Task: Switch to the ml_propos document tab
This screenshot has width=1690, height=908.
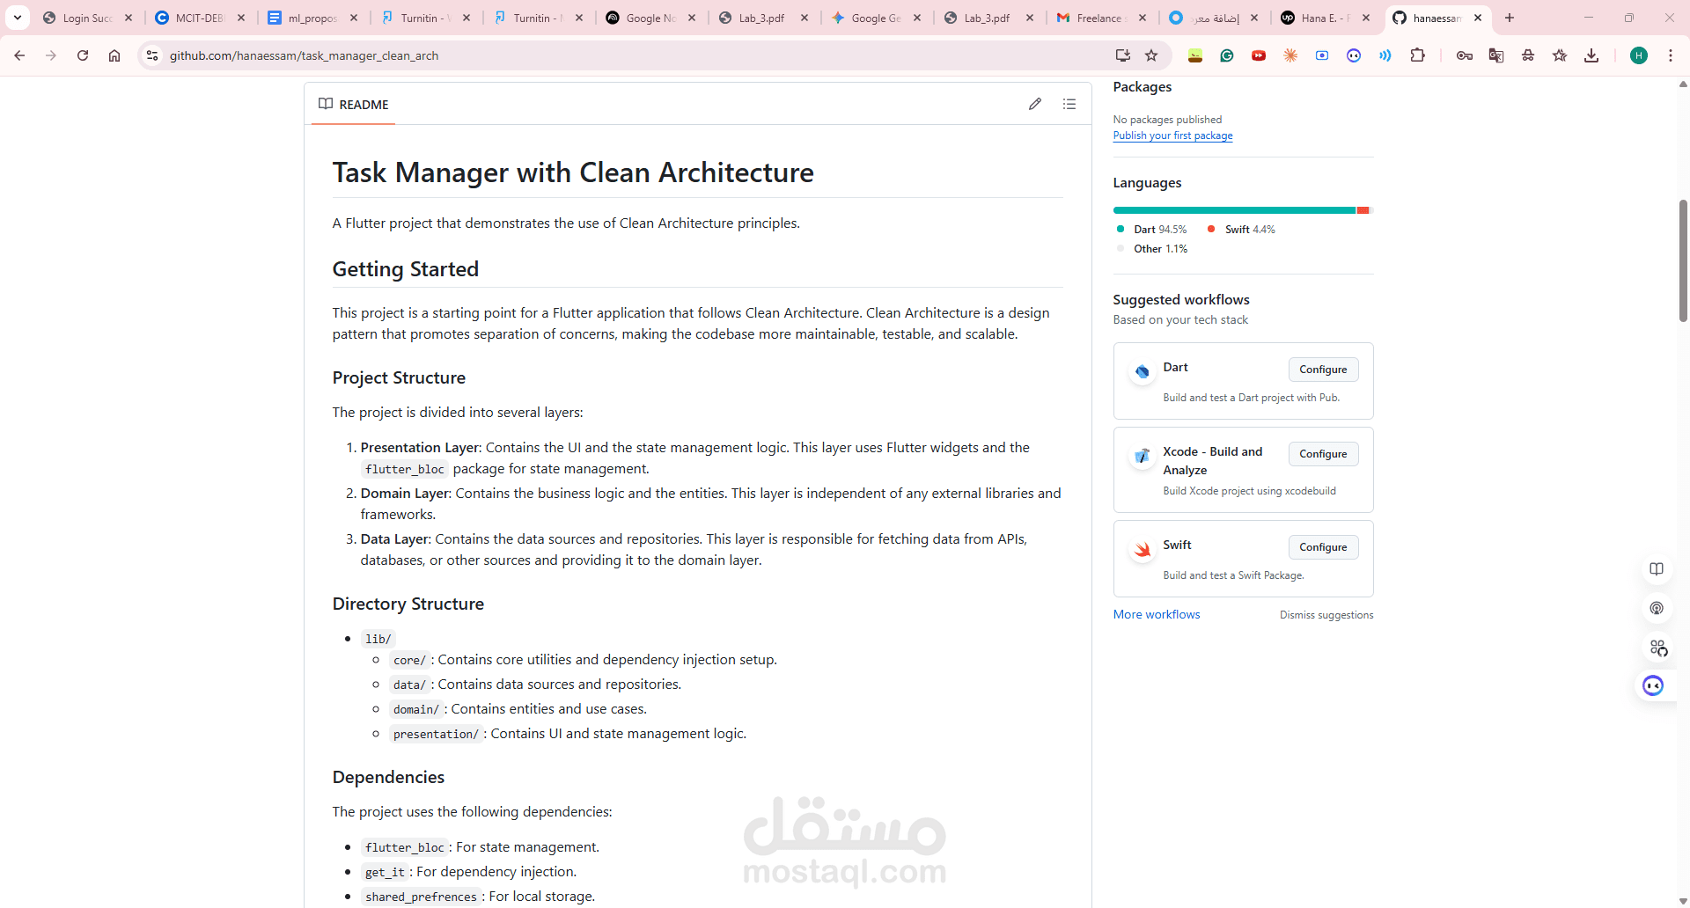Action: click(312, 18)
